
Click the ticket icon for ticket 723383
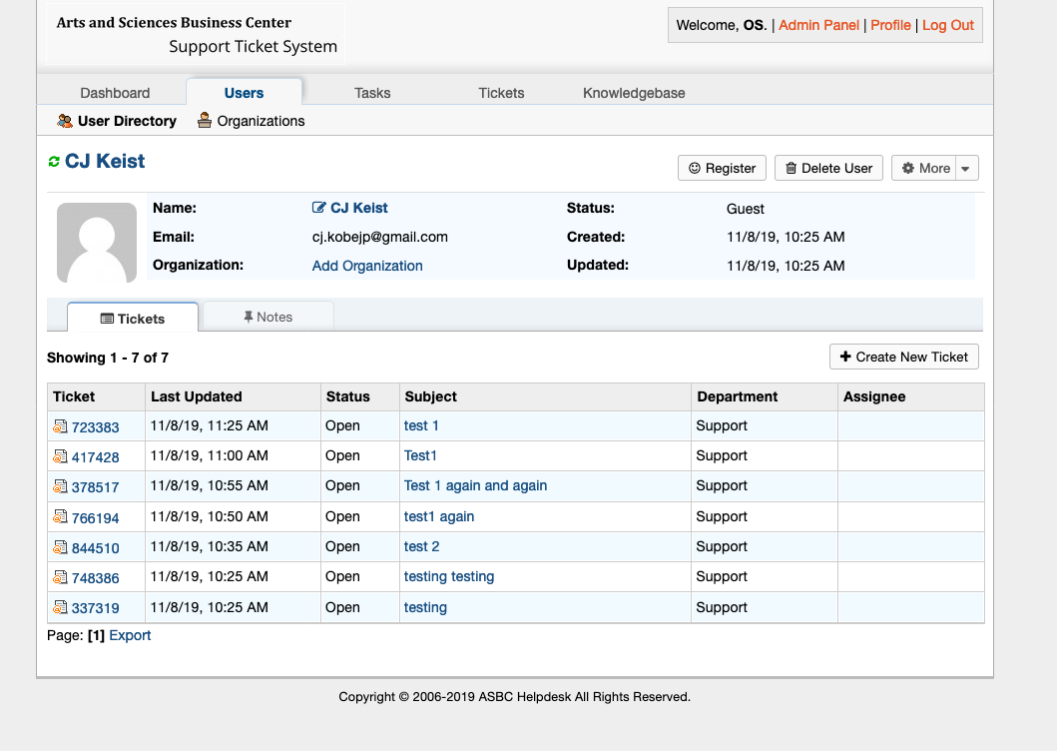60,427
